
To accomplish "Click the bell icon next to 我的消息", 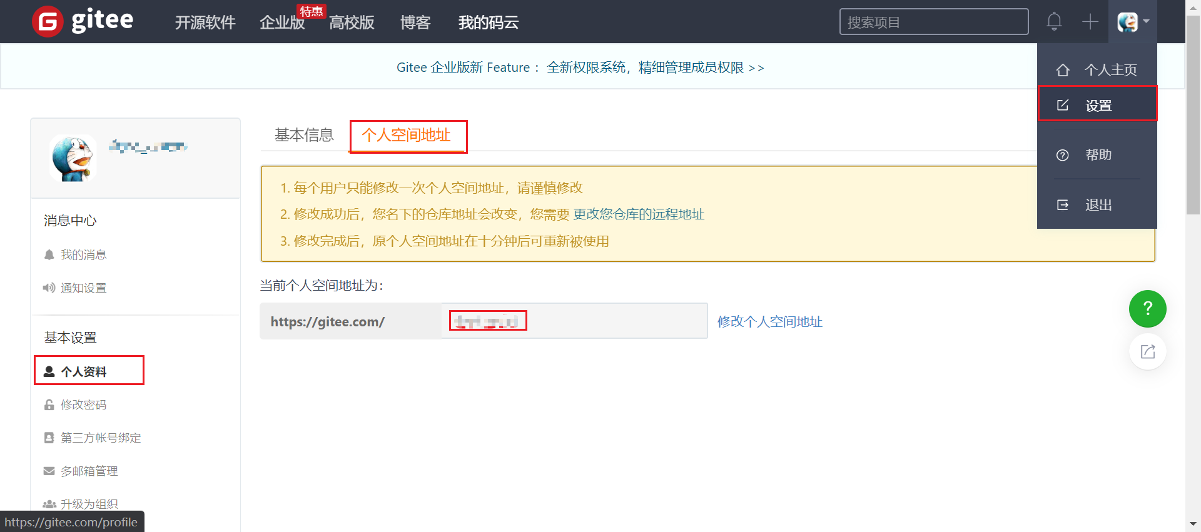I will click(49, 254).
